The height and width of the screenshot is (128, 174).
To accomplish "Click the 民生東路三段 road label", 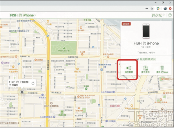I will coord(56,92).
